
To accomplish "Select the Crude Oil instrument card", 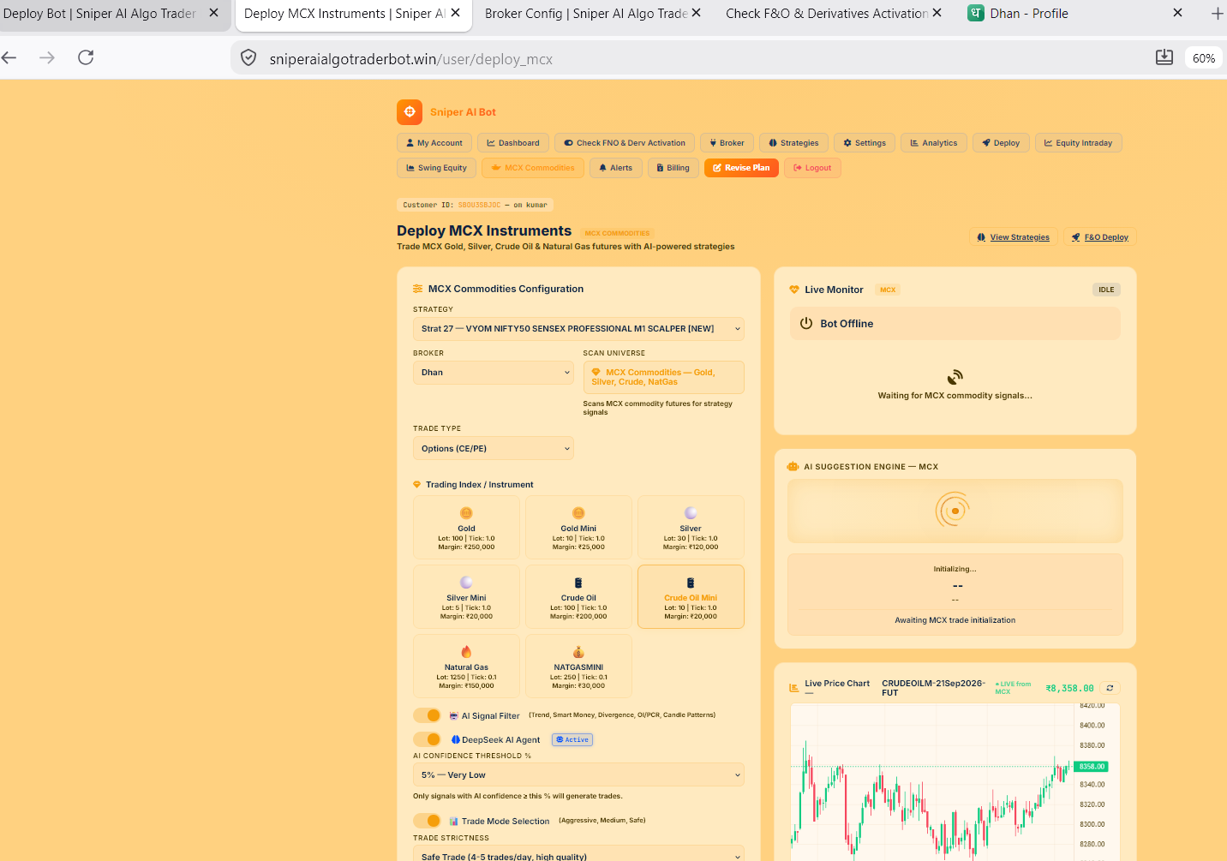I will [578, 597].
